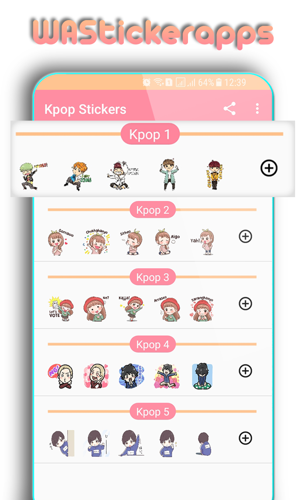This screenshot has height=500, width=306.
Task: Tap the share icon in header
Action: tap(229, 109)
